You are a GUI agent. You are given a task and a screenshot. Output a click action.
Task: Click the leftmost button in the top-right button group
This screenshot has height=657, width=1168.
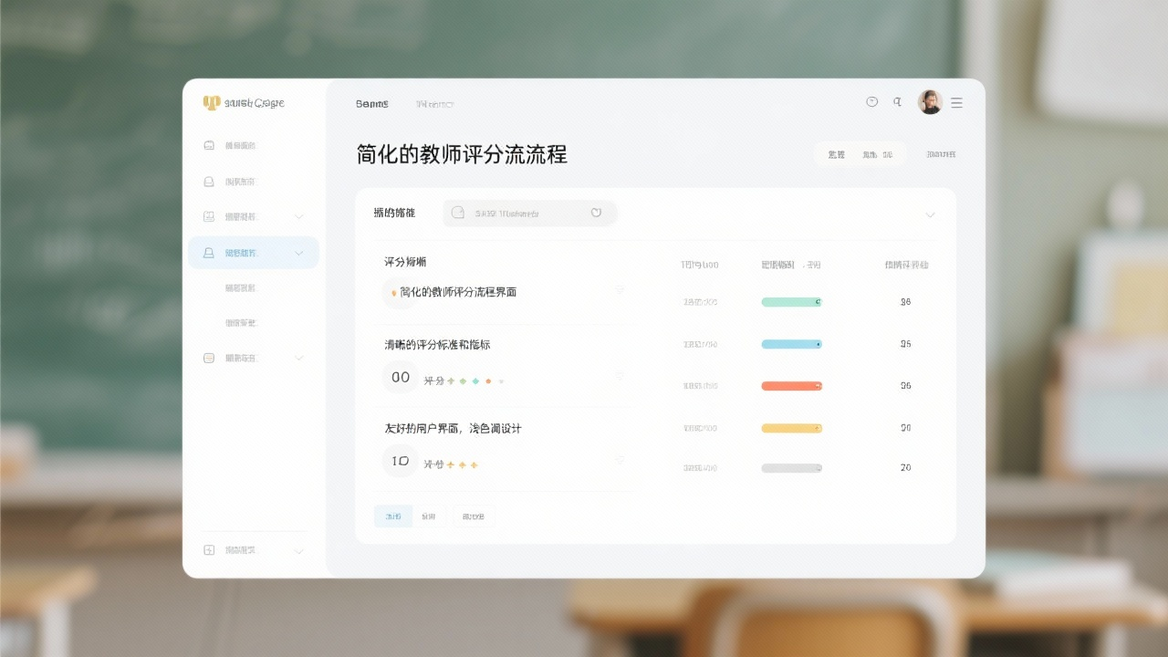(x=836, y=153)
